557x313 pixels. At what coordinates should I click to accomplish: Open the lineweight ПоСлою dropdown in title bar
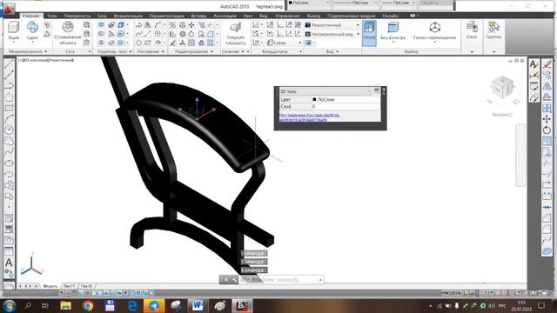(399, 3)
